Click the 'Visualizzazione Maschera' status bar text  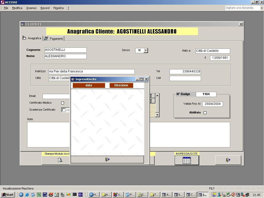pos(18,188)
